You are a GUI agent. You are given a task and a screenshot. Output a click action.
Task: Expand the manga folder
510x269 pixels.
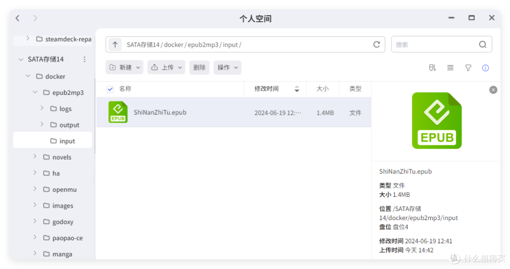(35, 253)
